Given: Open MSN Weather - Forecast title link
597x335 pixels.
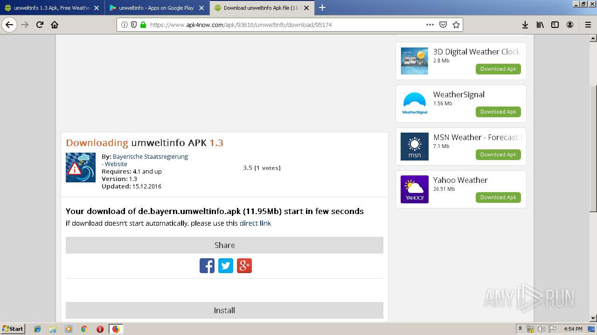Looking at the screenshot, I should pos(477,137).
